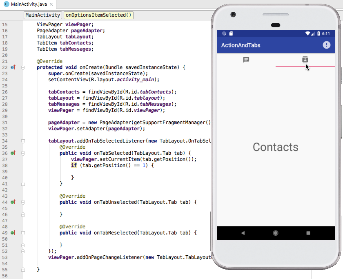Collapse the onTabReselected fold at line 49

[23, 233]
